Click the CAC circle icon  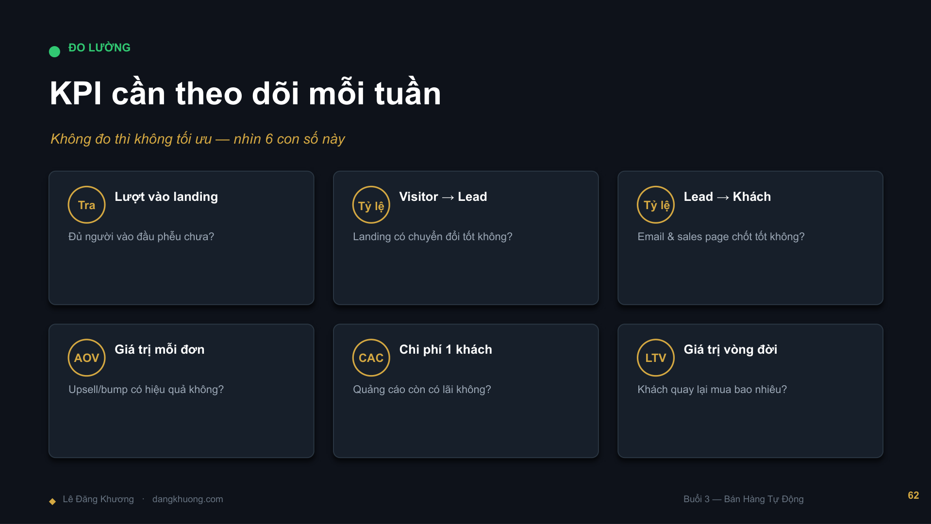[x=371, y=358]
